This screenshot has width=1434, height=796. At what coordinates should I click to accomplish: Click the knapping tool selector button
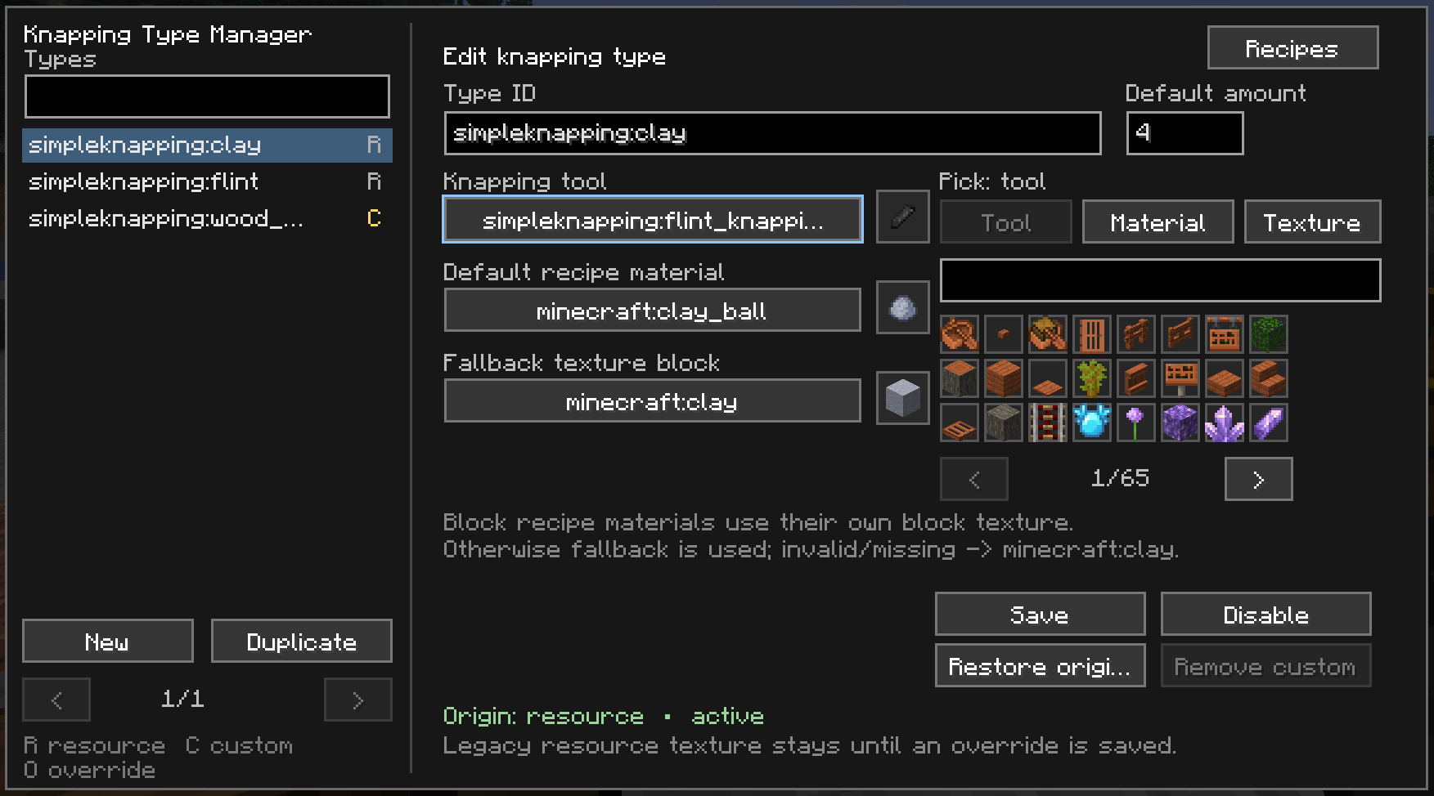pyautogui.click(x=653, y=219)
